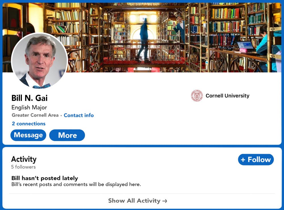Select the name Bill N. Gai
The height and width of the screenshot is (210, 284).
(x=30, y=98)
